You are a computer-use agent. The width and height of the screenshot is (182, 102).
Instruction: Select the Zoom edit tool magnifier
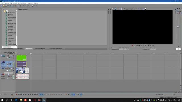pyautogui.click(x=49, y=95)
